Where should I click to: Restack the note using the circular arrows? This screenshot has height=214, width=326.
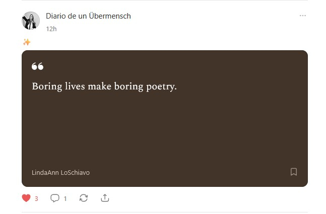coord(84,198)
